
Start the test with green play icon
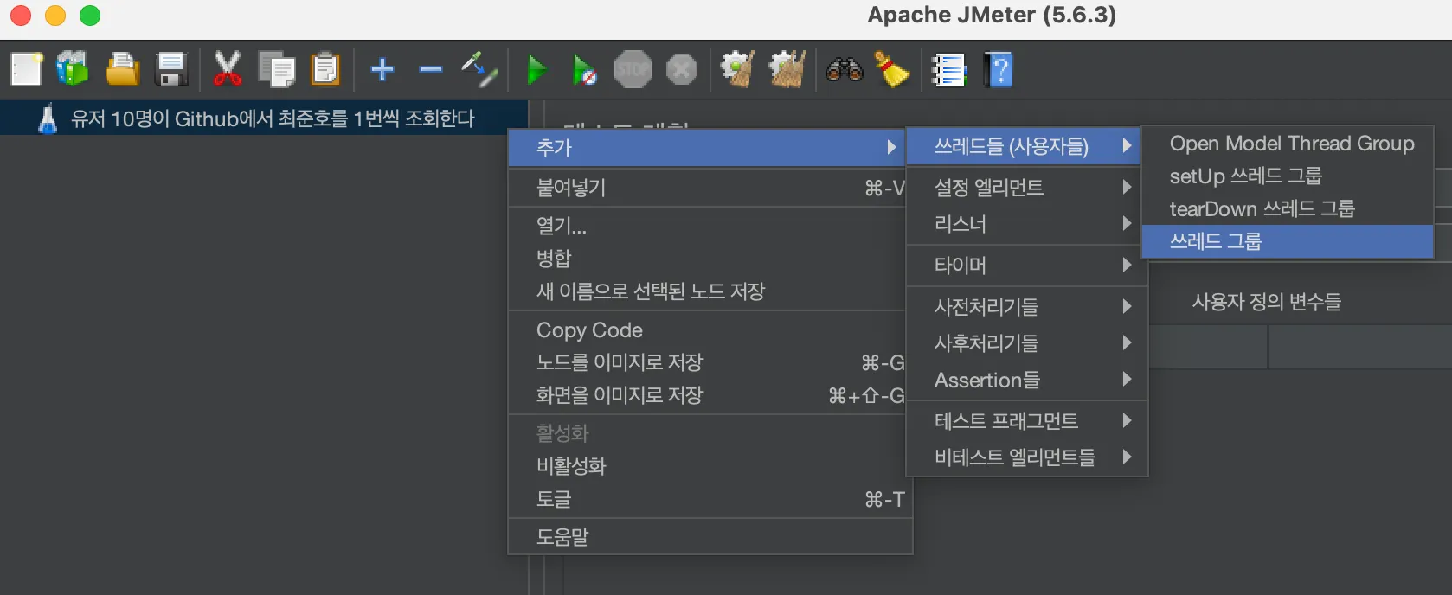click(536, 69)
